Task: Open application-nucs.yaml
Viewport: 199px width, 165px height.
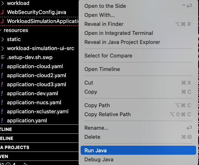Action: pos(34,103)
